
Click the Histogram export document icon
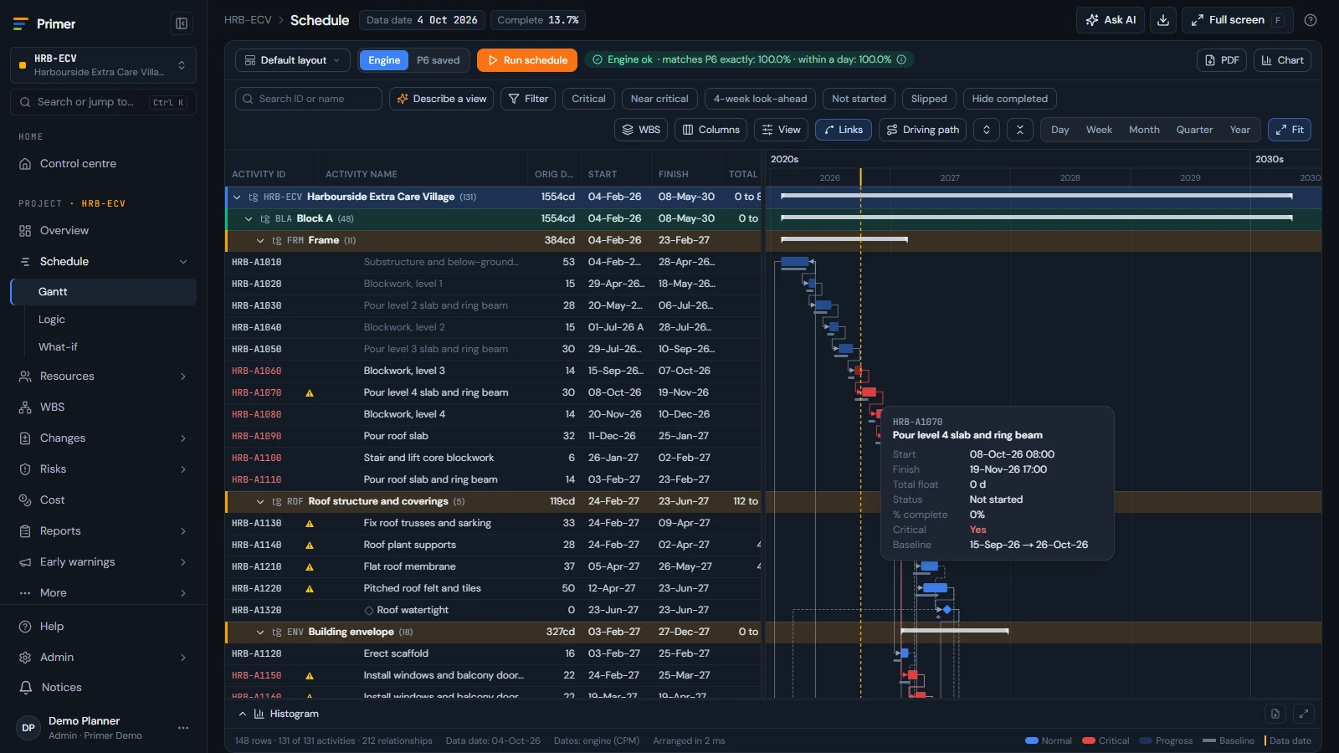[x=1275, y=714]
